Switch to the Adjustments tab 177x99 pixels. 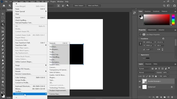tap(152, 30)
